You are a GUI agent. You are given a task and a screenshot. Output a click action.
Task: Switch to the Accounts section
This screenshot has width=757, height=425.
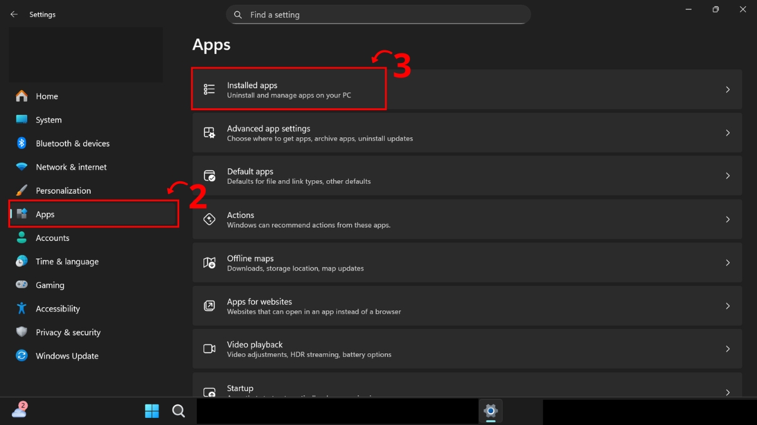[53, 237]
